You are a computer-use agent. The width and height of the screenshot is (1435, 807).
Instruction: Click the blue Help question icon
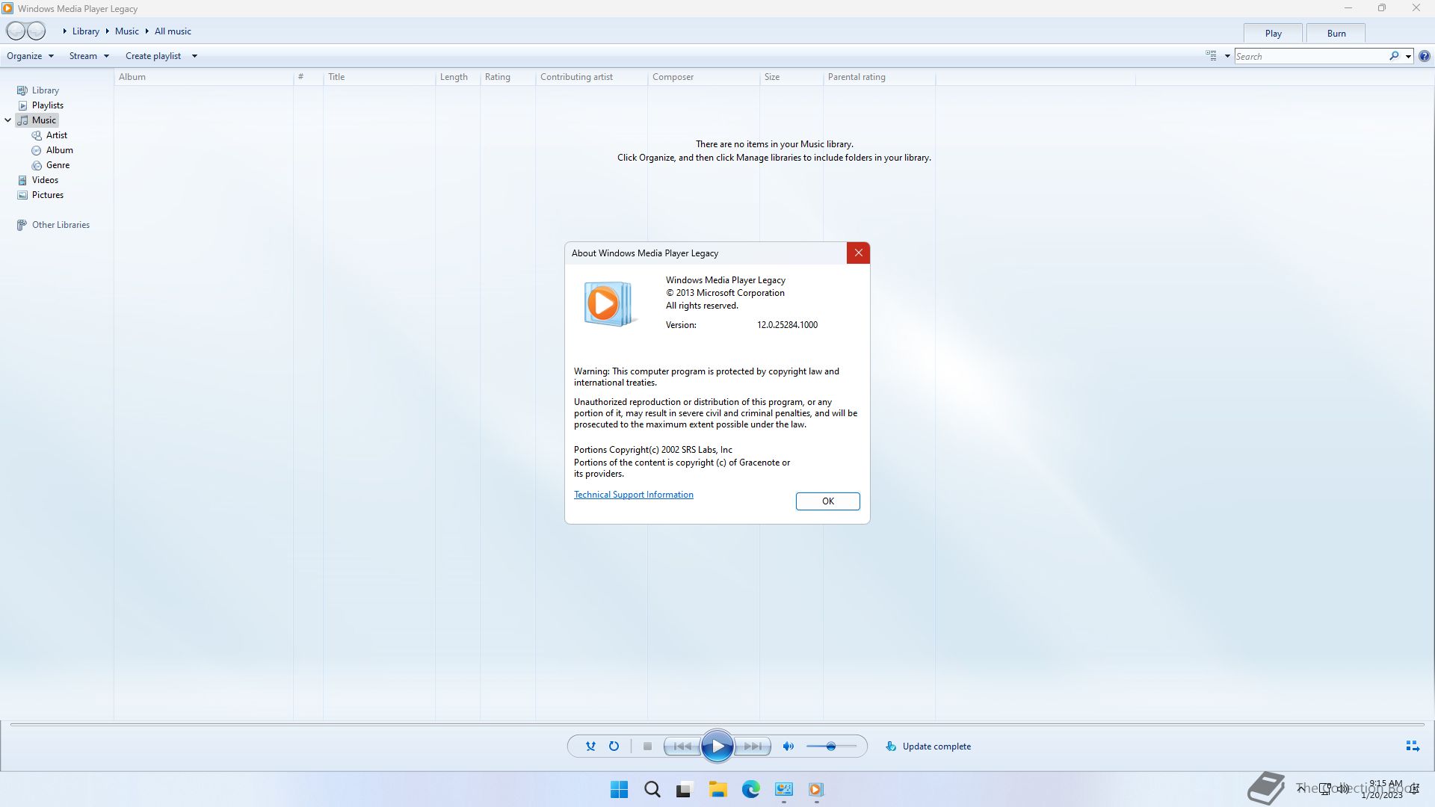pyautogui.click(x=1424, y=56)
